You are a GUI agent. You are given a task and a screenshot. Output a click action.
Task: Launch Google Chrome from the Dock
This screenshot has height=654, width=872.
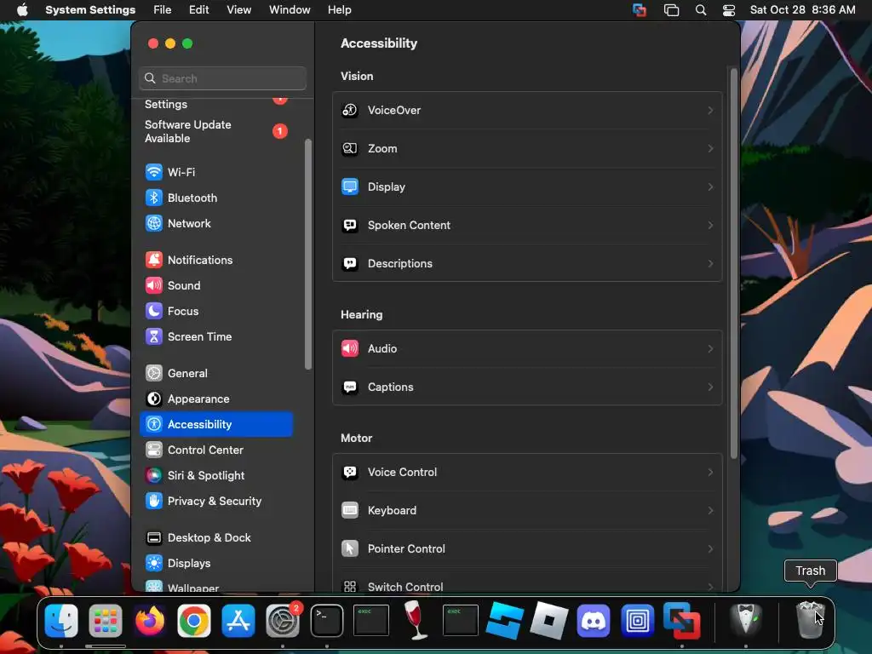point(194,621)
